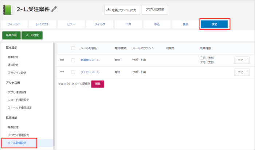Viewport: 255px width, 150px height.
Task: Click the 説明文 column header
Action: [170, 48]
